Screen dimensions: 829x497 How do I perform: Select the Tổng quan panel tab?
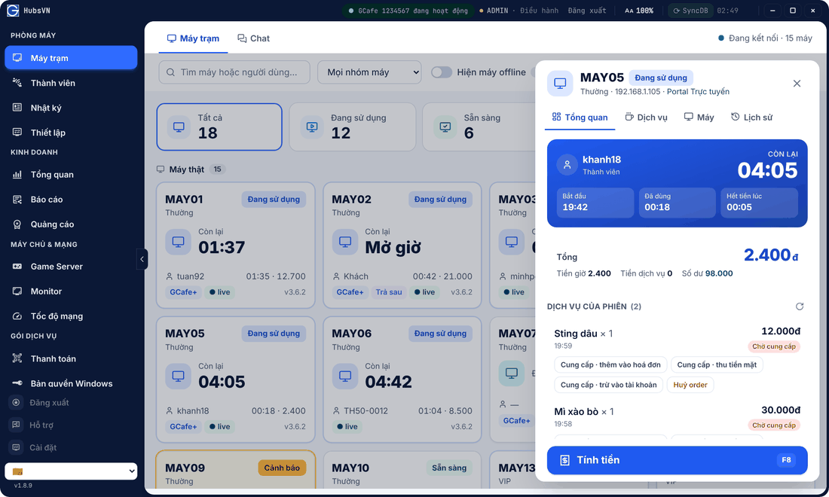click(x=580, y=117)
